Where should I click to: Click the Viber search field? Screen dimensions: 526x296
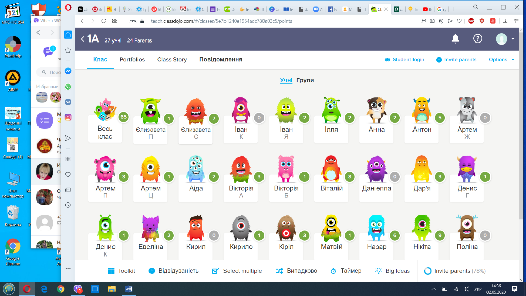tap(50, 72)
